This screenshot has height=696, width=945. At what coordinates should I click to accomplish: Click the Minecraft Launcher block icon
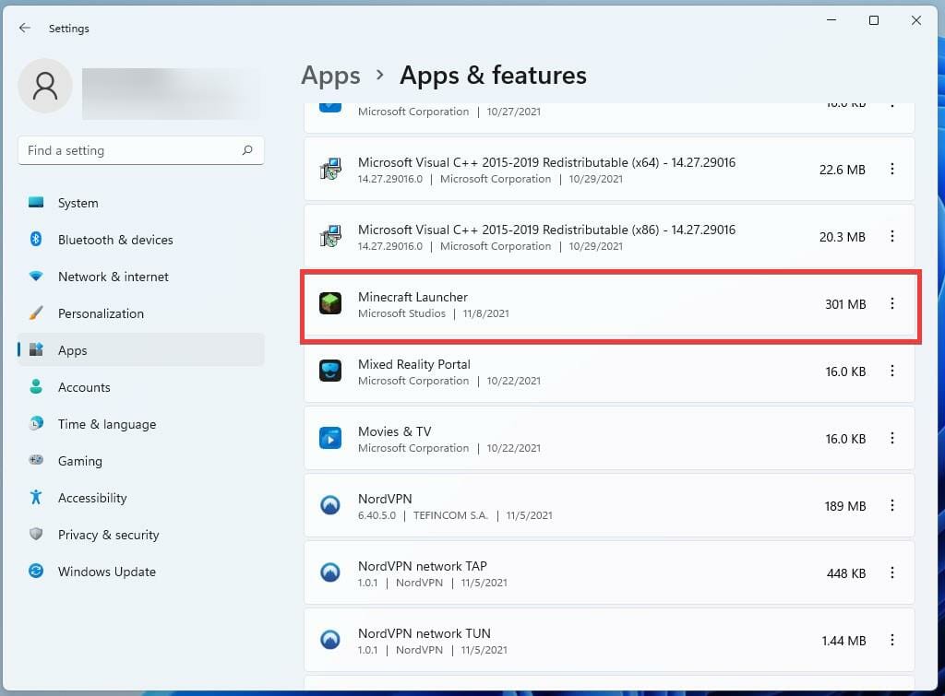pos(330,303)
